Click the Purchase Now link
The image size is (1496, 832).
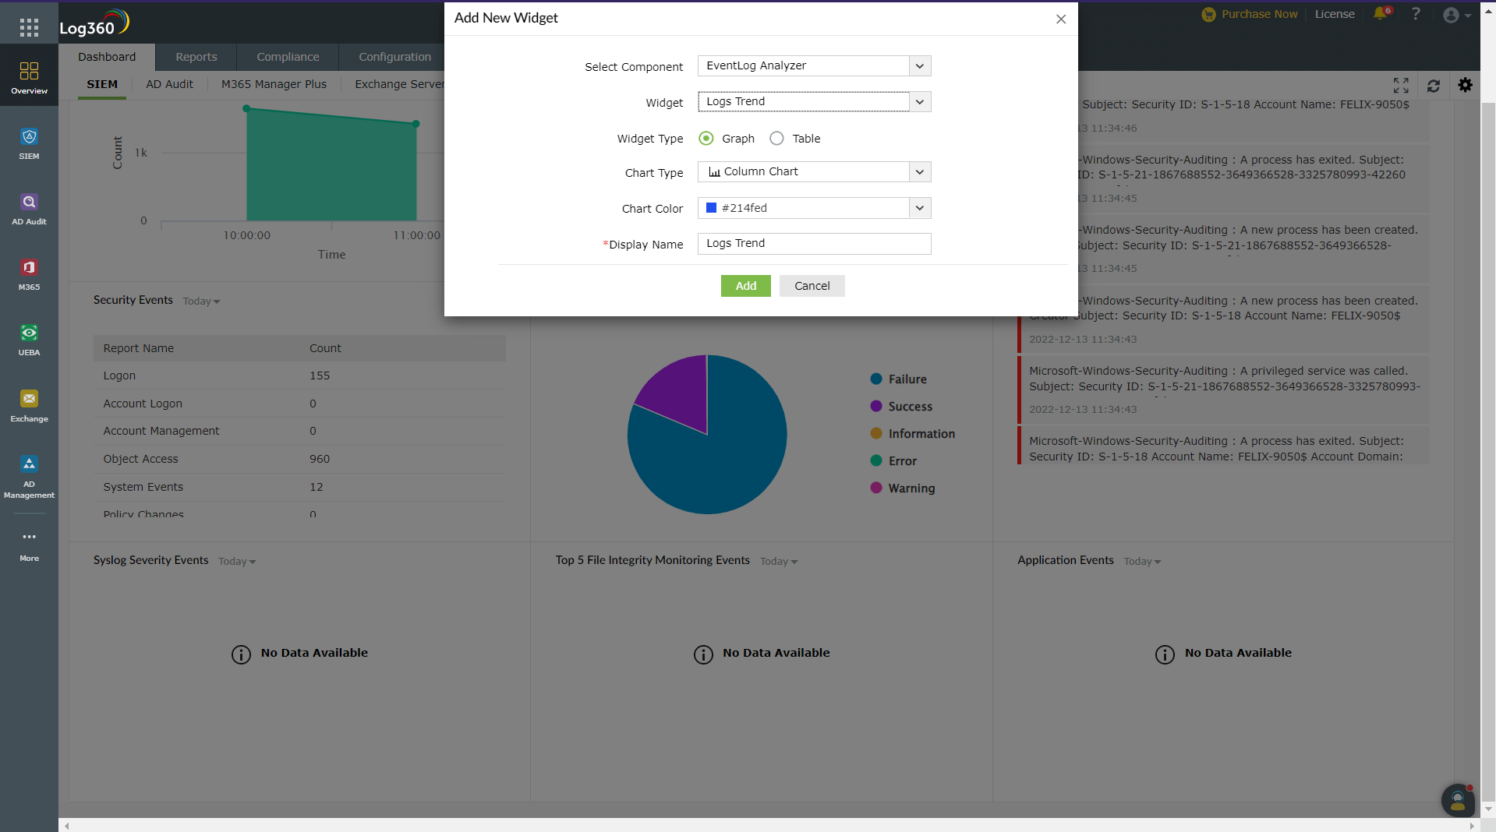click(x=1259, y=14)
